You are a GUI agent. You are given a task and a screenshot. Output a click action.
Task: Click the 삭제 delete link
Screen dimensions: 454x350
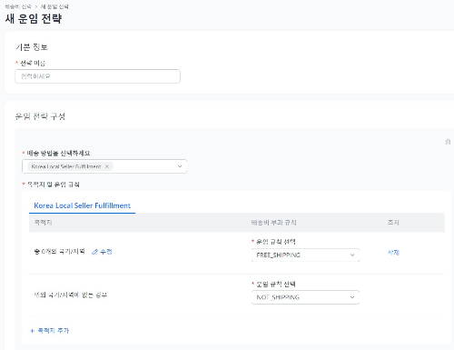tap(393, 253)
